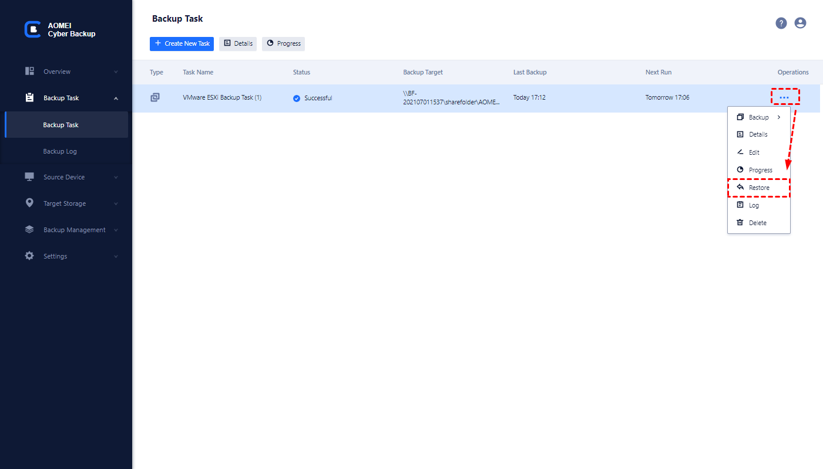Click the three-dot operations icon in task row
The image size is (823, 469).
click(x=784, y=97)
